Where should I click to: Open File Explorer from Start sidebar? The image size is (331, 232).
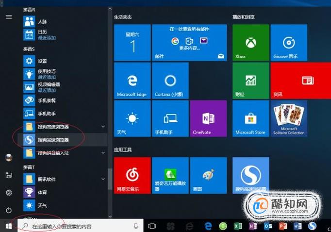click(9, 175)
